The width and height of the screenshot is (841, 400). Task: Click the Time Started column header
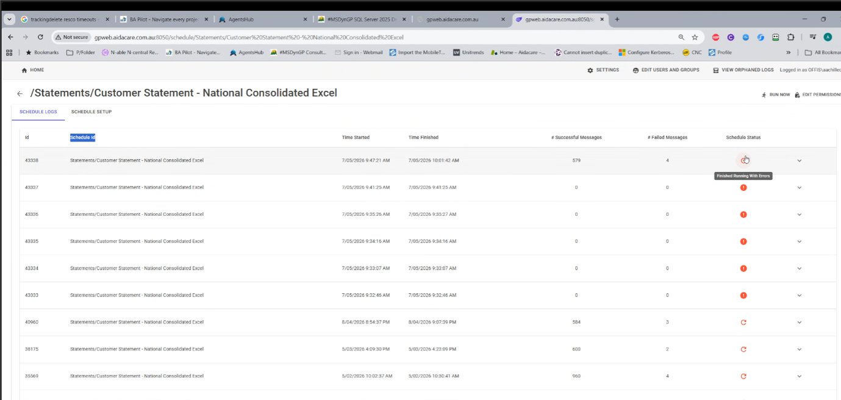(x=356, y=137)
